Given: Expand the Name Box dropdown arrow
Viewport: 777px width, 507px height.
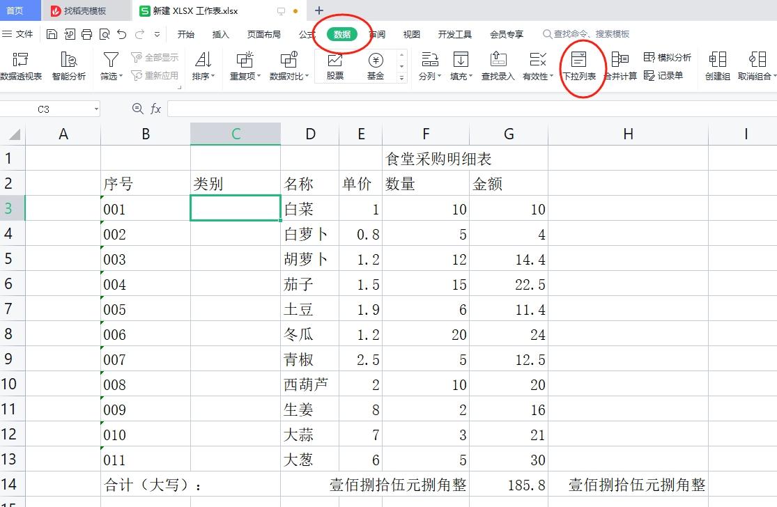Looking at the screenshot, I should tap(96, 109).
